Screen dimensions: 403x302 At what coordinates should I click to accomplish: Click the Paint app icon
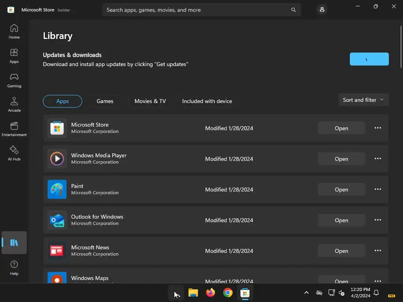(x=57, y=189)
